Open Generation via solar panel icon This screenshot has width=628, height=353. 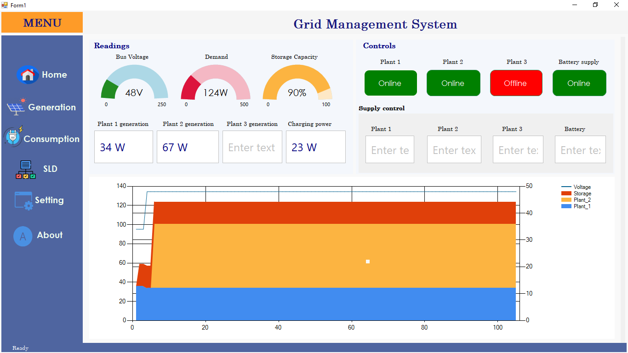tap(16, 107)
